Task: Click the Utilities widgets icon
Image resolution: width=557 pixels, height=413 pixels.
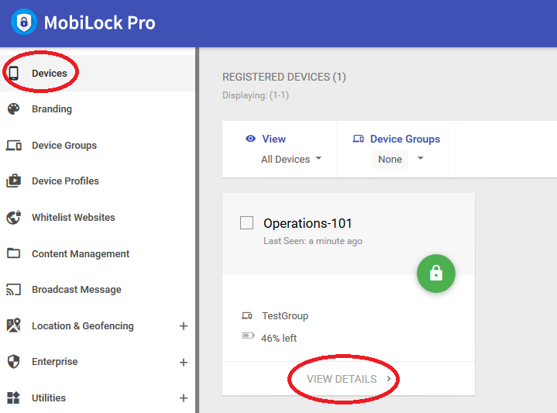Action: [x=13, y=398]
